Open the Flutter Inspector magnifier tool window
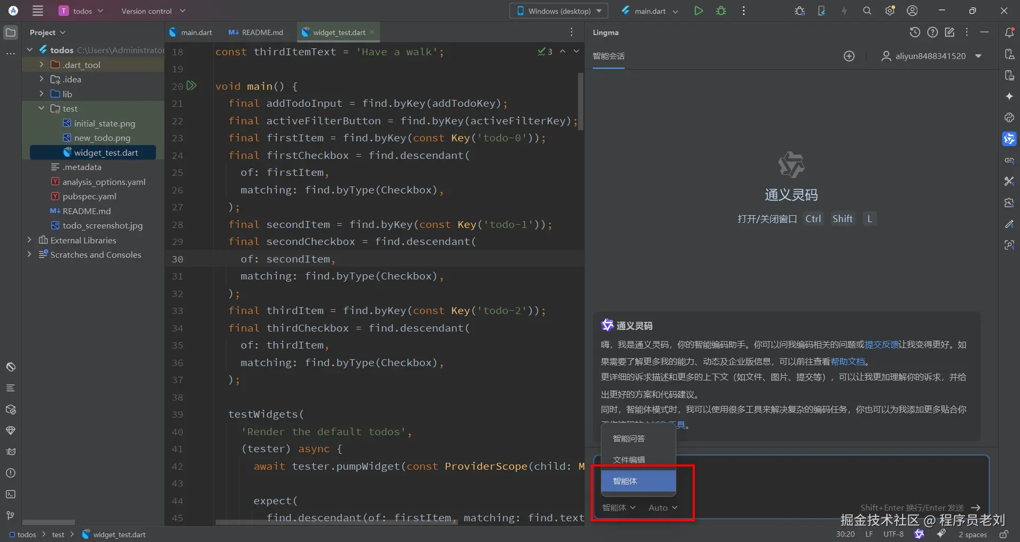1020x542 pixels. point(1009,245)
